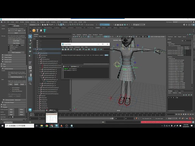Click the Open Scene folder icon in the status line
Viewport: 195px width, 146px height.
click(45, 25)
